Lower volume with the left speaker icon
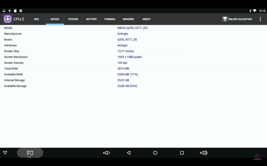 pyautogui.click(x=107, y=153)
